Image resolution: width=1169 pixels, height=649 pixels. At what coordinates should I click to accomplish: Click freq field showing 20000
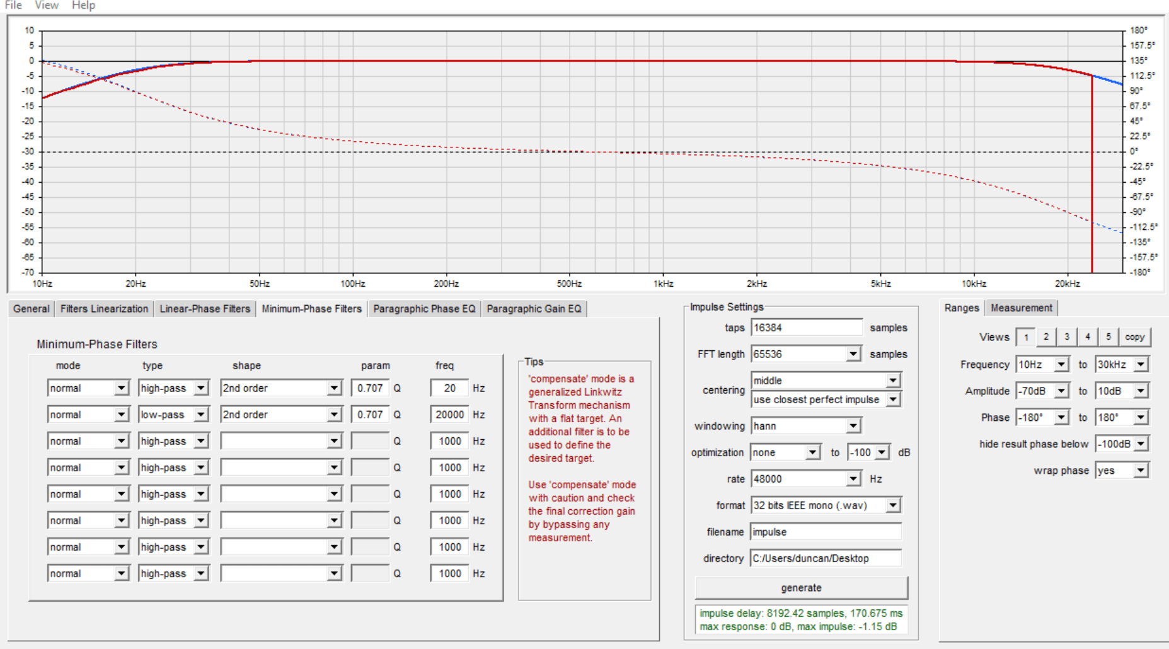(449, 415)
